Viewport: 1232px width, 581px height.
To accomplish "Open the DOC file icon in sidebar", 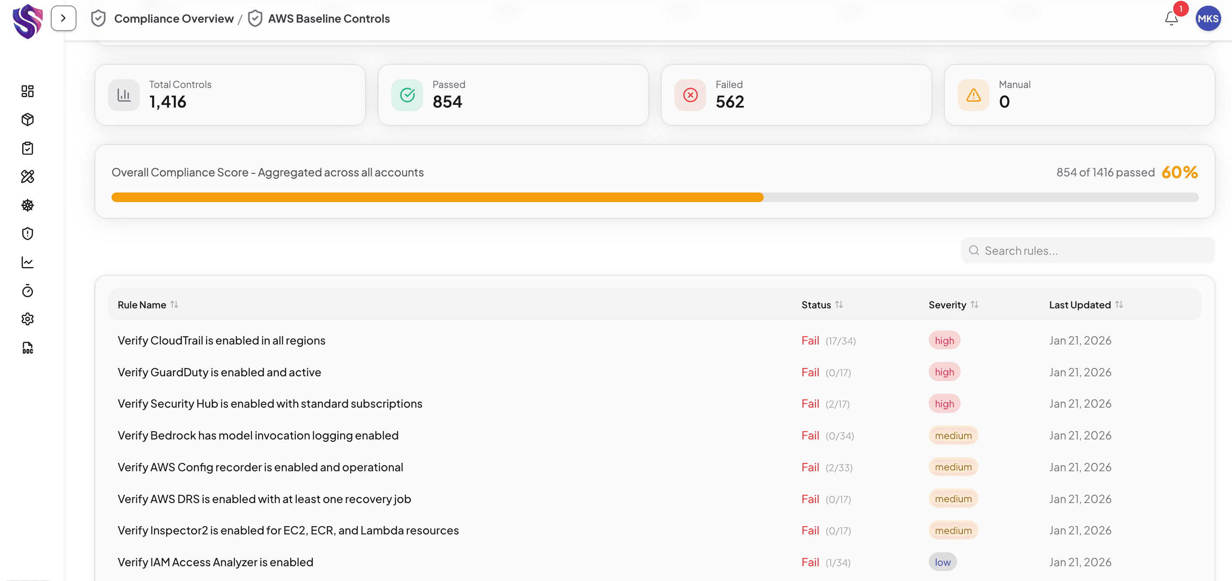I will (x=27, y=348).
